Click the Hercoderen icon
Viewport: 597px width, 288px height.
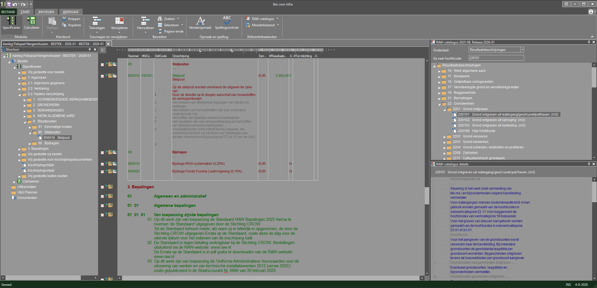(145, 21)
